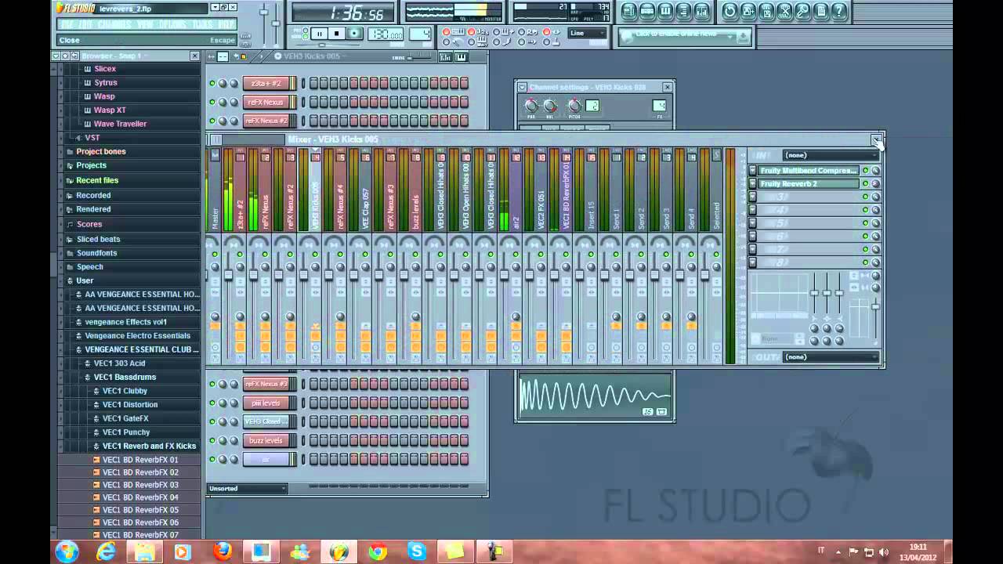Click the Wasp XT plugin in the browser

tap(110, 110)
